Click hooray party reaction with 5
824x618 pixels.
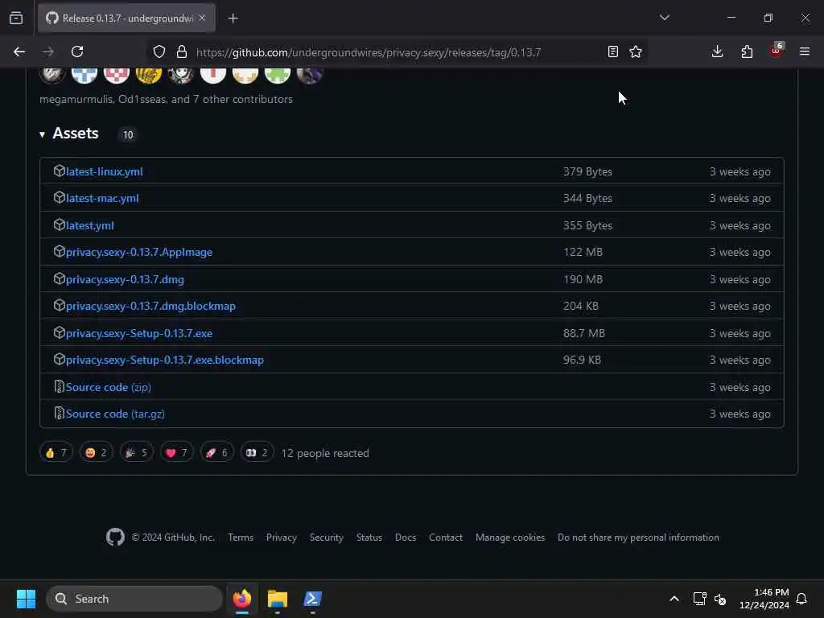[136, 452]
